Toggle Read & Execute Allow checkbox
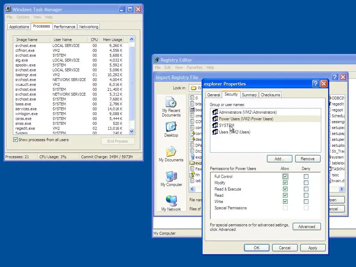Image resolution: width=356 pixels, height=267 pixels. coord(285,189)
